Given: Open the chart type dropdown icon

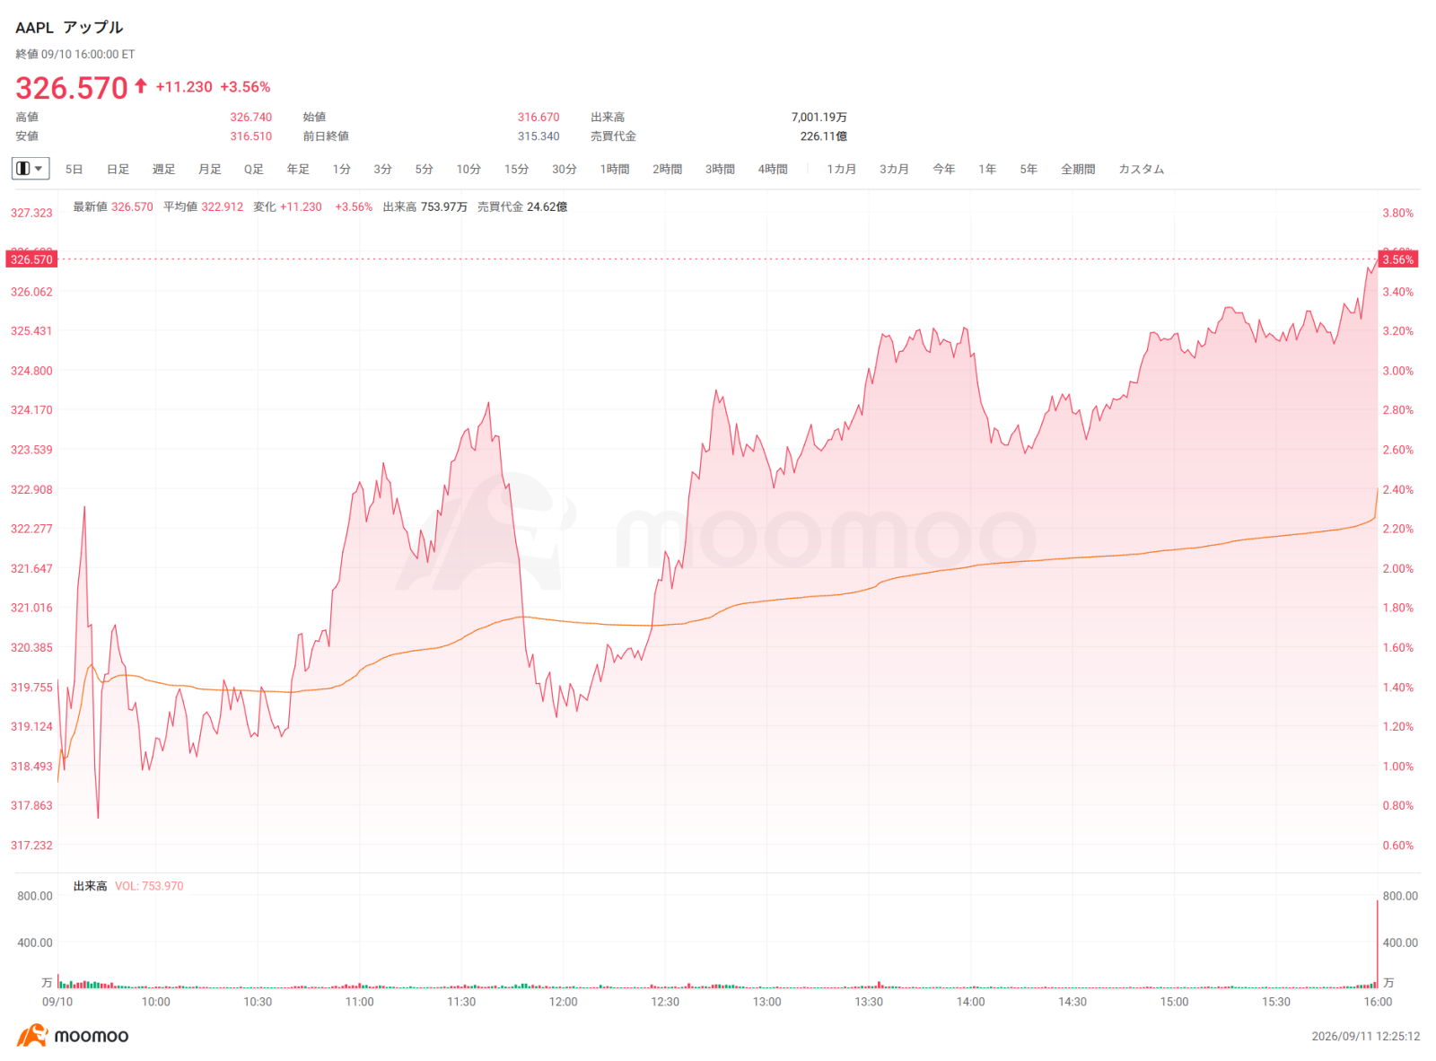Looking at the screenshot, I should tap(31, 169).
